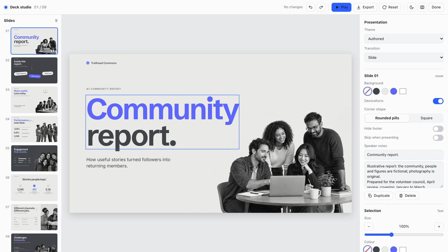Decrease selection size with minus button
The height and width of the screenshot is (252, 448).
pos(369,227)
